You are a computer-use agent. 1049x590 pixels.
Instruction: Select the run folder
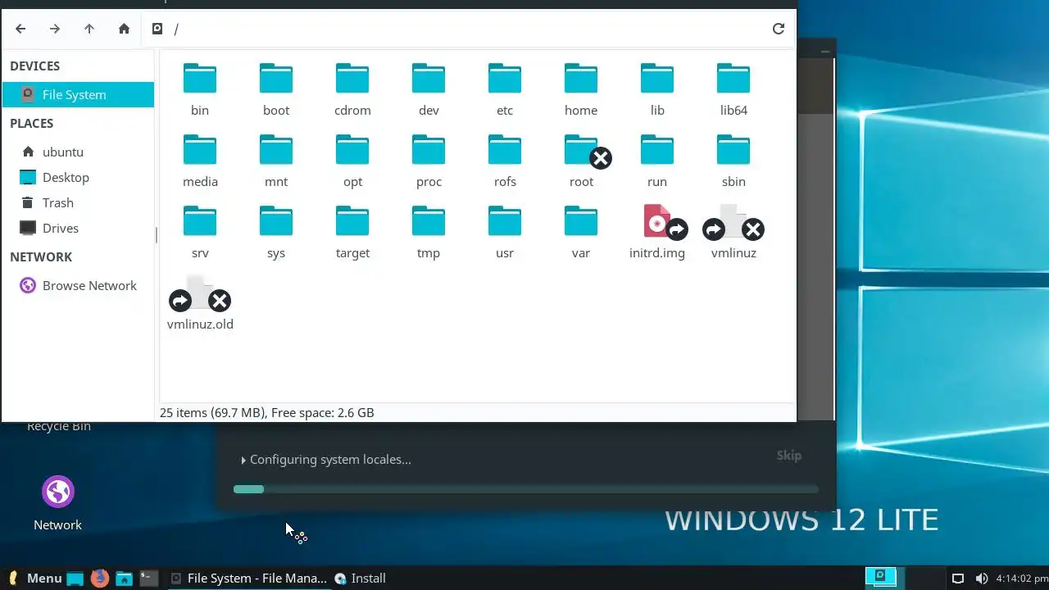[x=657, y=161]
